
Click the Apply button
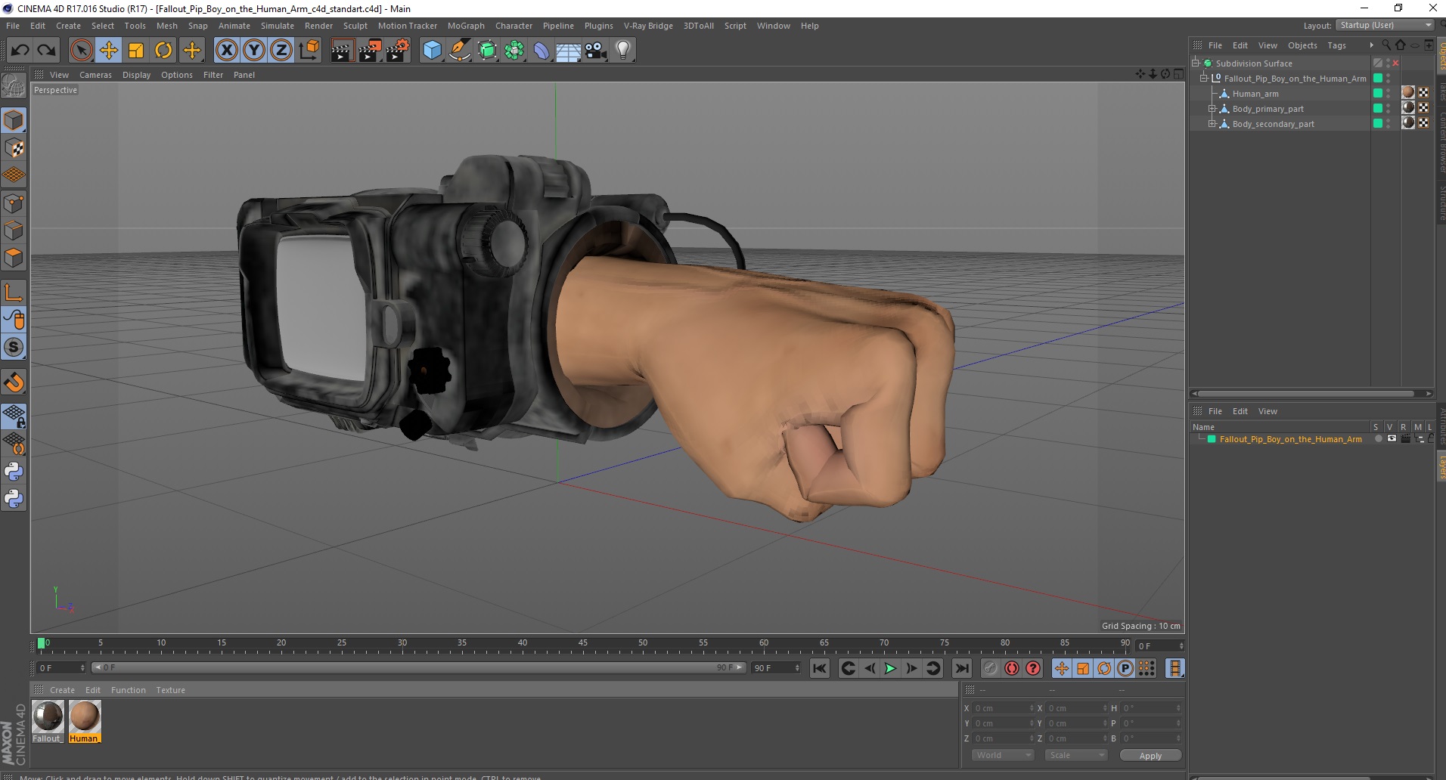tap(1150, 756)
